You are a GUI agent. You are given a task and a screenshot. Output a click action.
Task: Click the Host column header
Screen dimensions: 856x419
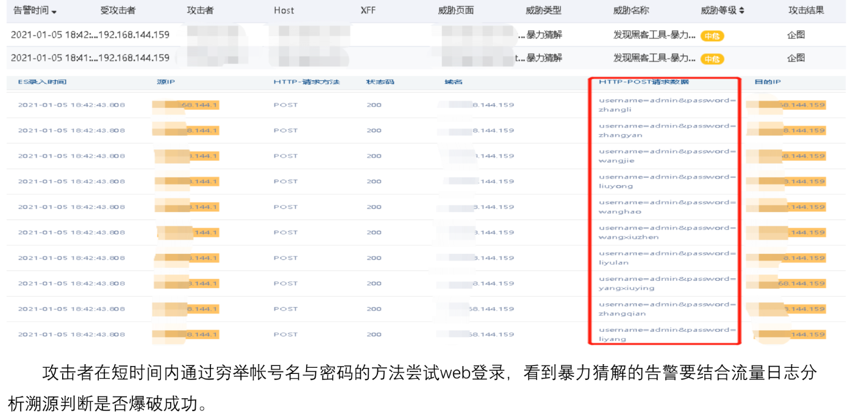click(x=284, y=10)
